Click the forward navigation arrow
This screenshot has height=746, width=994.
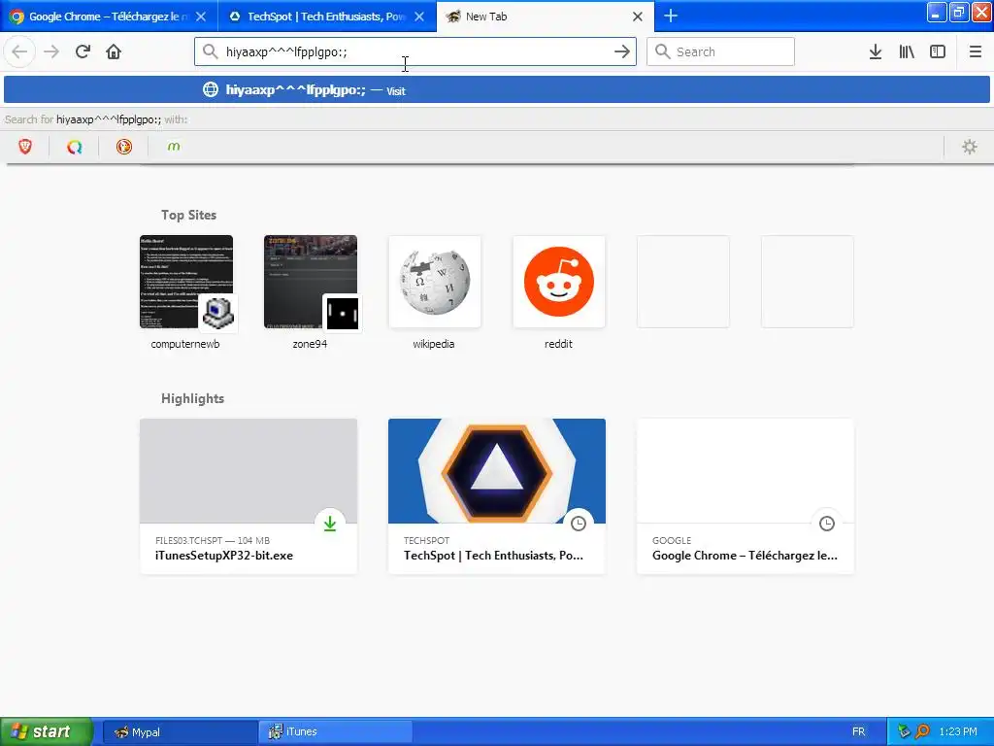[51, 51]
